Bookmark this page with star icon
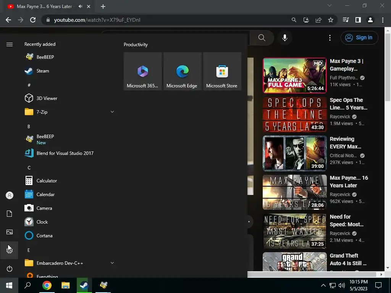Image resolution: width=391 pixels, height=293 pixels. [331, 20]
